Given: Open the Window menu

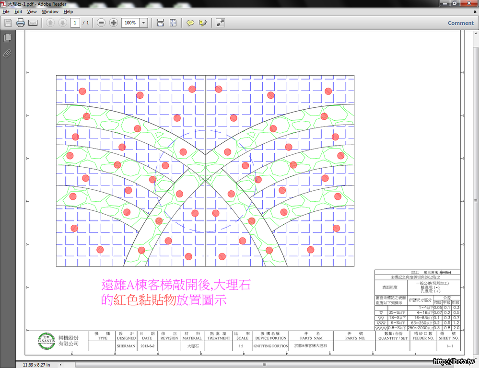Looking at the screenshot, I should (x=50, y=11).
